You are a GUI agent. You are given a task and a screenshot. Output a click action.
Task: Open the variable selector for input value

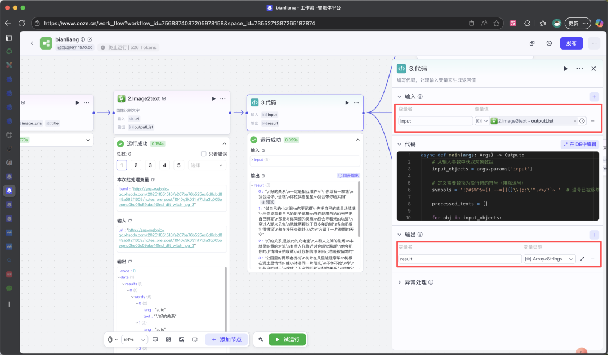point(582,121)
